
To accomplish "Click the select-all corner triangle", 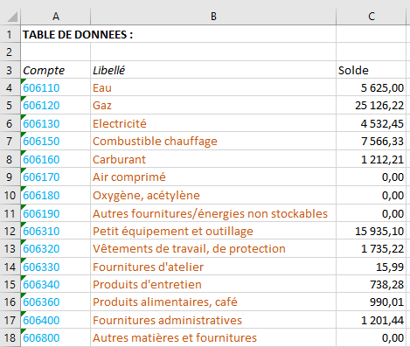I will [x=12, y=17].
